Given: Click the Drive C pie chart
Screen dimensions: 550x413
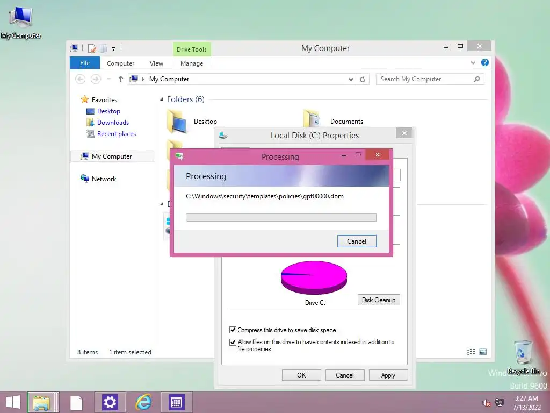Looking at the screenshot, I should click(x=314, y=277).
